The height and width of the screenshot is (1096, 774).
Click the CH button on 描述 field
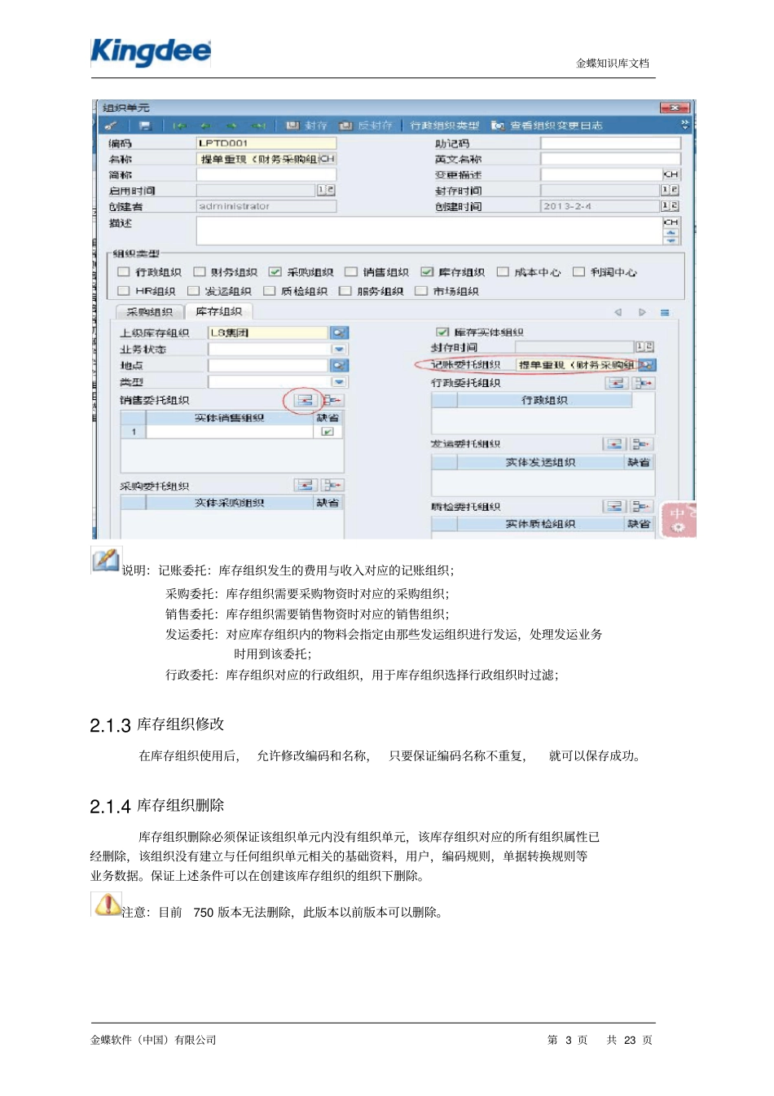tap(671, 222)
